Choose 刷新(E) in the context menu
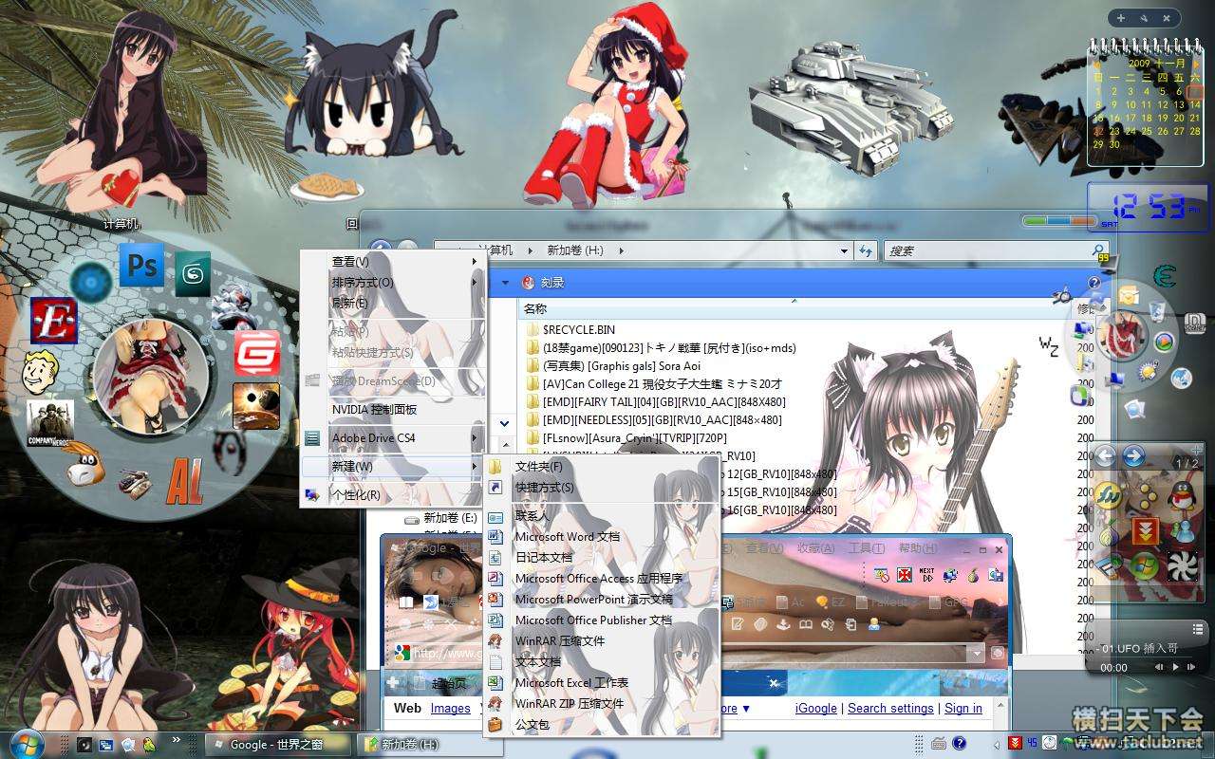 tap(392, 303)
